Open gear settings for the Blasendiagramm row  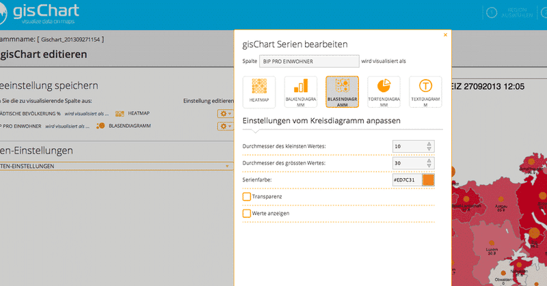[225, 126]
